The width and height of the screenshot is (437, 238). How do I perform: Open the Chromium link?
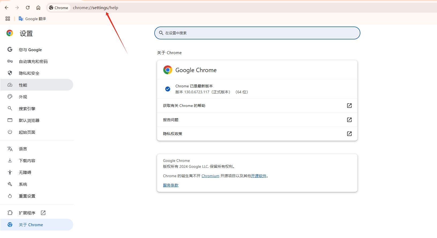point(210,176)
